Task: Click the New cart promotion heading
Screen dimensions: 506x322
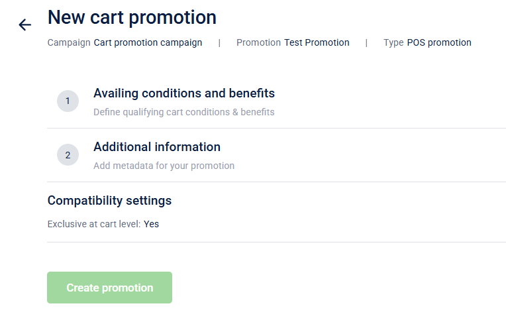Action: click(132, 17)
